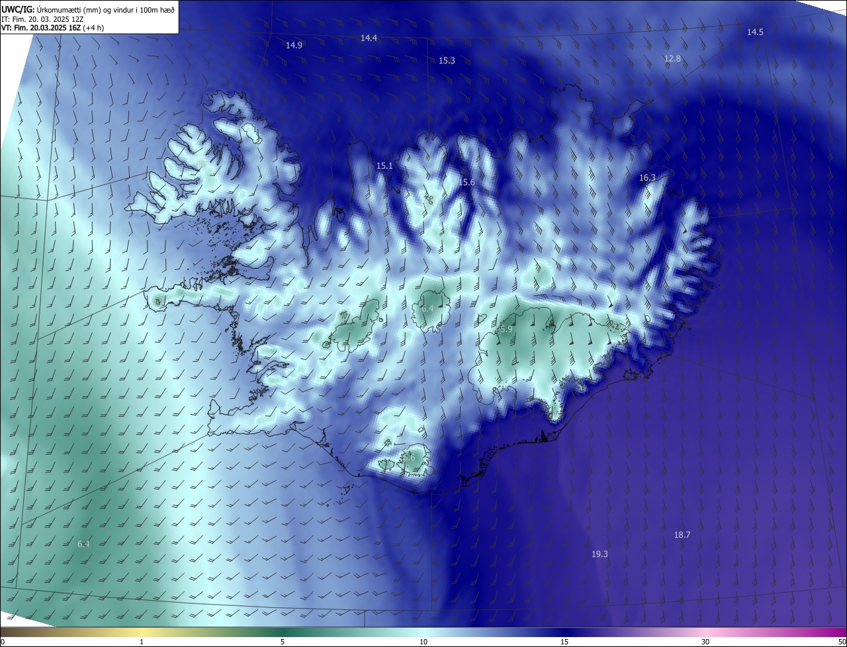Screen dimensions: 847x647
Task: Click the 12.8 value label
Action: [x=672, y=59]
